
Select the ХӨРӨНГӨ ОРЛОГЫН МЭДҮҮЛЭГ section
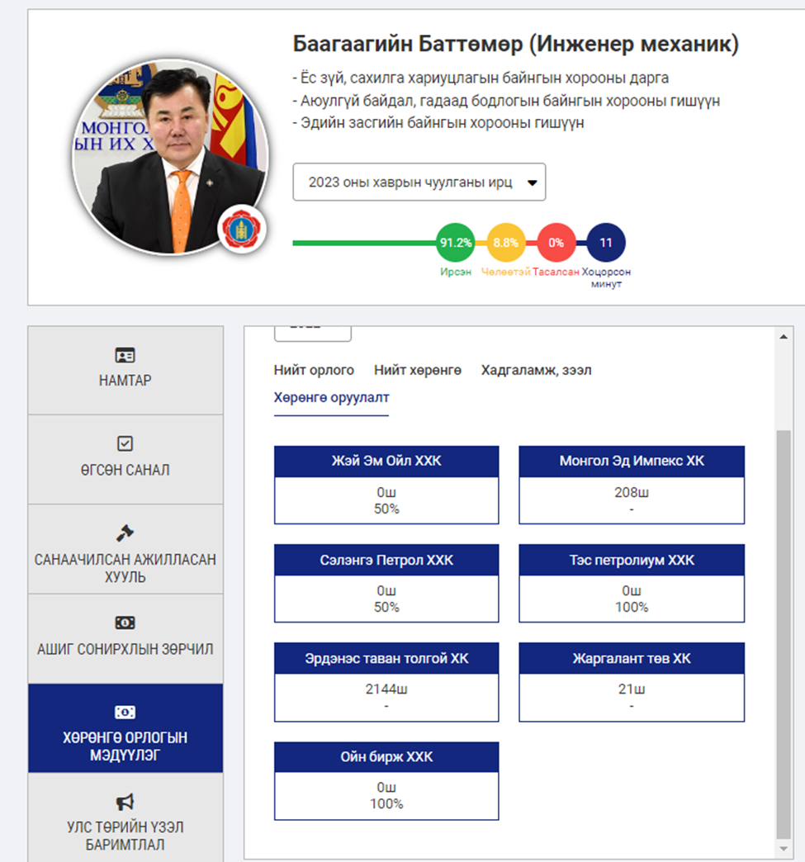pos(125,728)
